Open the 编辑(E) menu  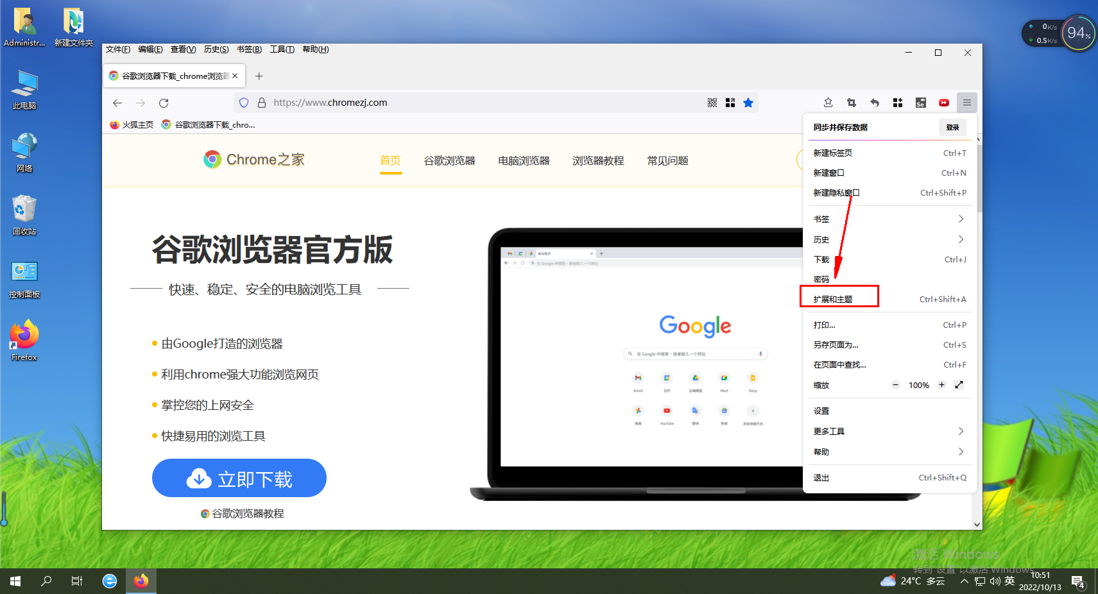(x=150, y=49)
